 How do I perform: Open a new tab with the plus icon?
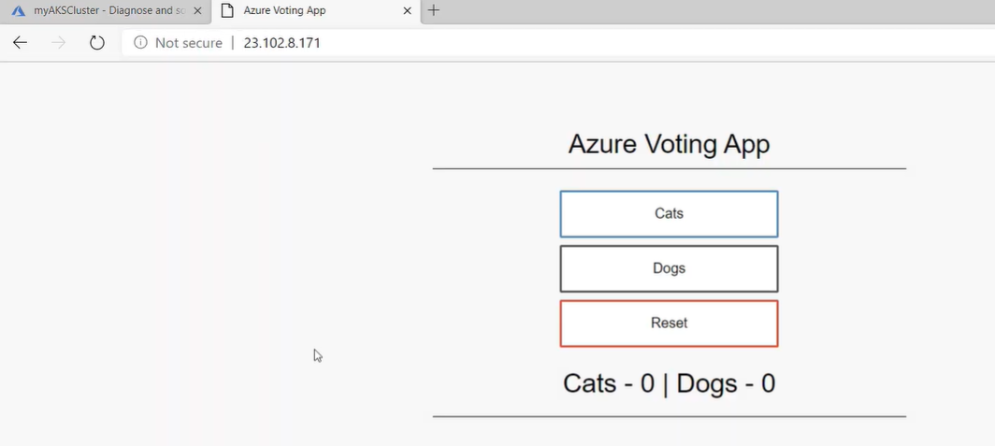(x=434, y=11)
